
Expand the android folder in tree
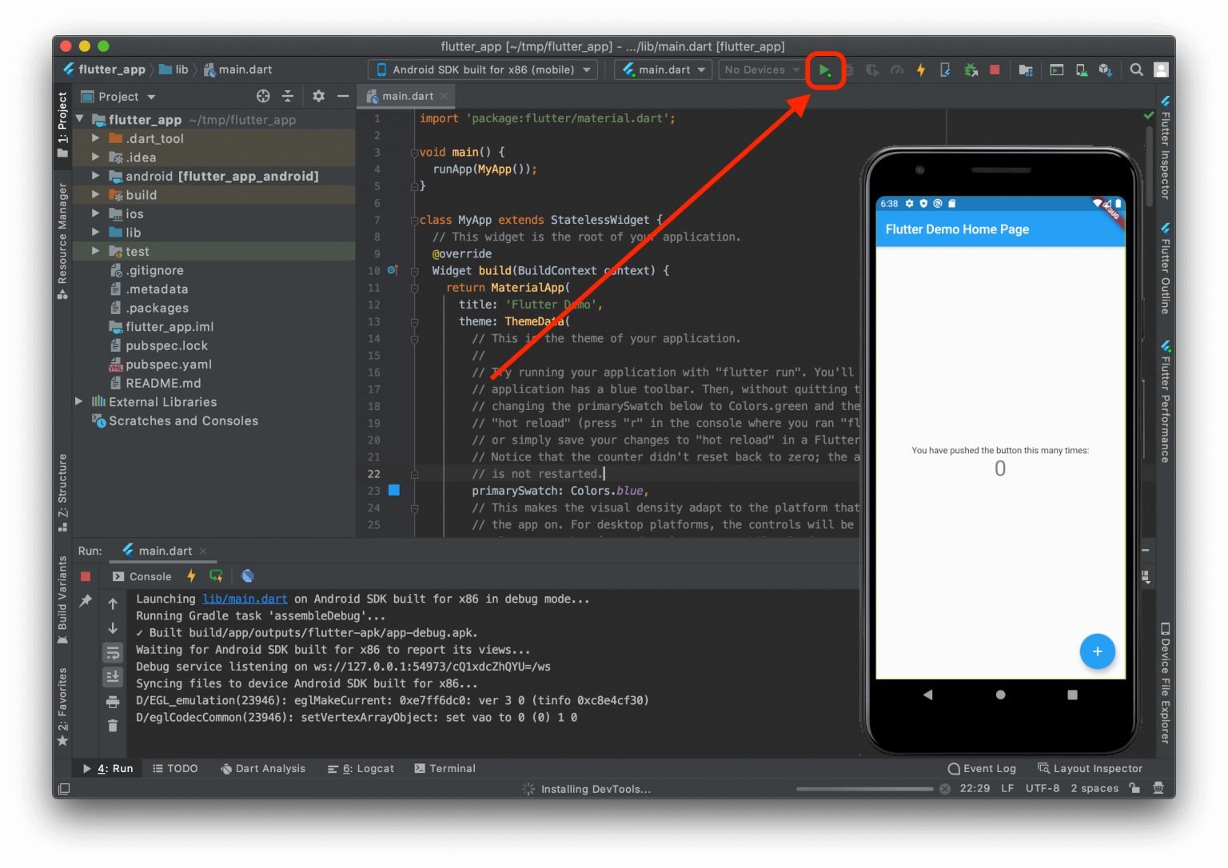click(96, 176)
